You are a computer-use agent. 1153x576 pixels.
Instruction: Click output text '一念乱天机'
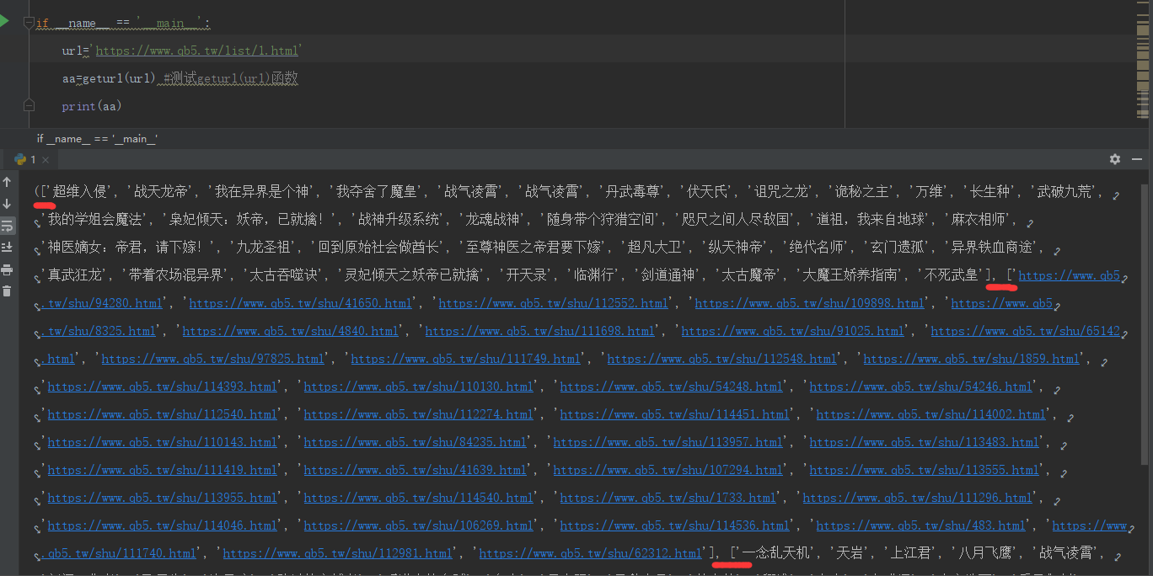tap(776, 553)
